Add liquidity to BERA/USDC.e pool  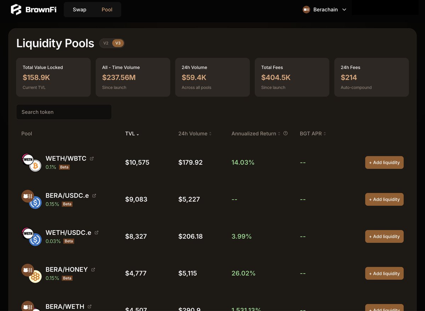pyautogui.click(x=384, y=199)
